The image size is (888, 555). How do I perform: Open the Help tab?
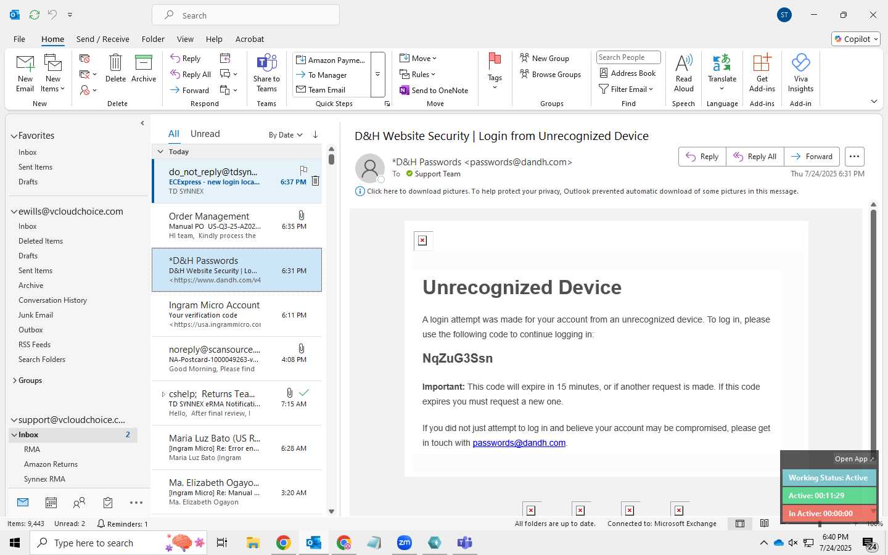214,39
